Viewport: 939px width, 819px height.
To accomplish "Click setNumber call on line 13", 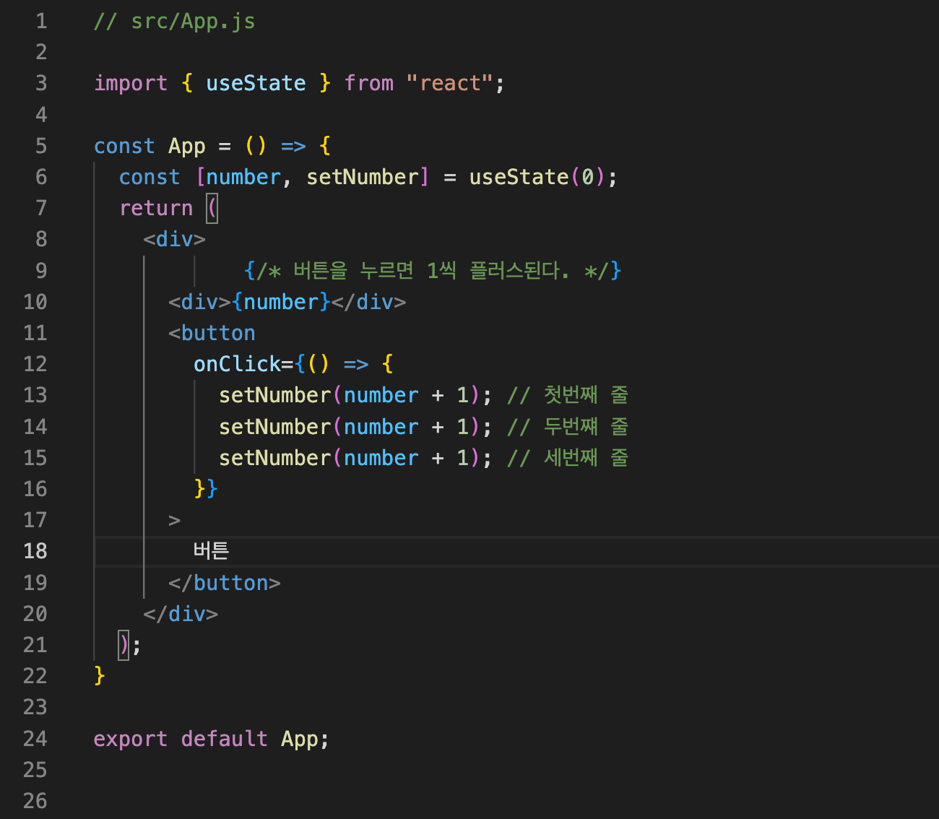I will (x=355, y=396).
